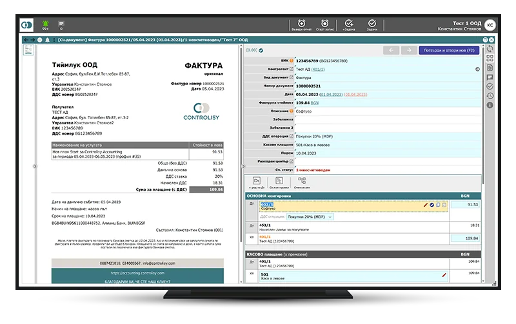The width and height of the screenshot is (516, 324).
Task: Open ДДС операция dropdown Покупки 20% (МDР)
Action: click(310, 217)
